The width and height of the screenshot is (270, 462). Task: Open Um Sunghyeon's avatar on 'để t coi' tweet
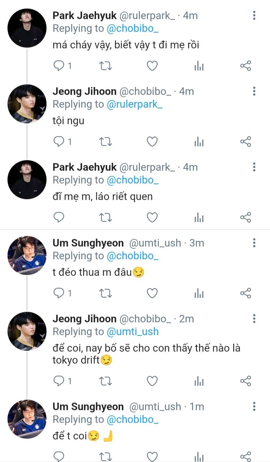pyautogui.click(x=27, y=419)
